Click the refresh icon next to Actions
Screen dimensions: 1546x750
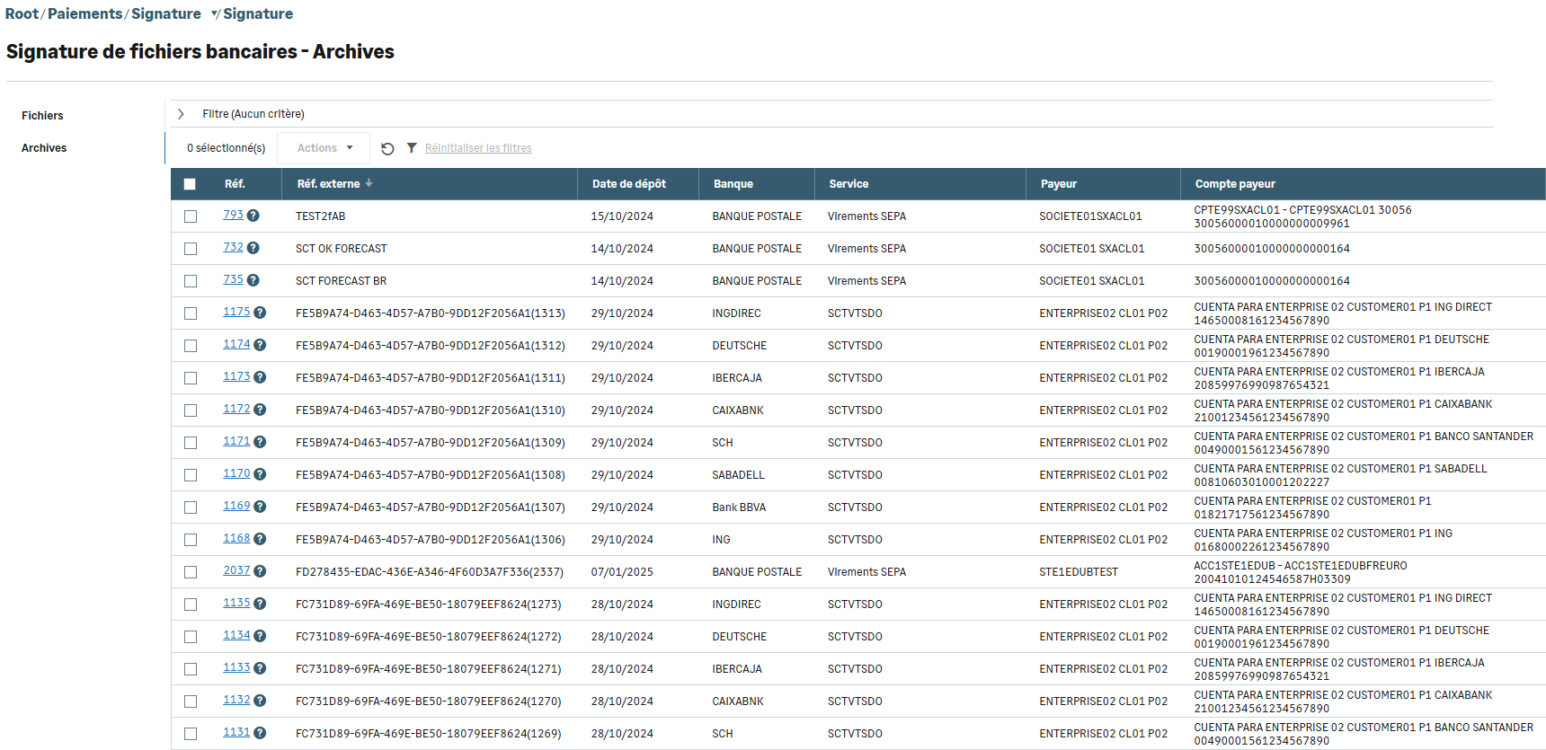[387, 149]
